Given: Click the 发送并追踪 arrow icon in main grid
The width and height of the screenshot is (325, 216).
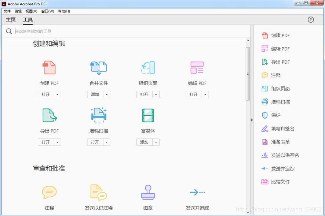Looking at the screenshot, I should click(197, 193).
